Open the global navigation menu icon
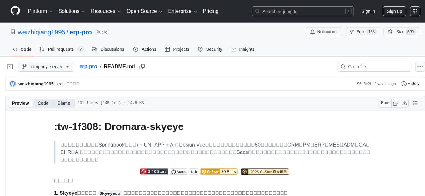 pyautogui.click(x=415, y=11)
